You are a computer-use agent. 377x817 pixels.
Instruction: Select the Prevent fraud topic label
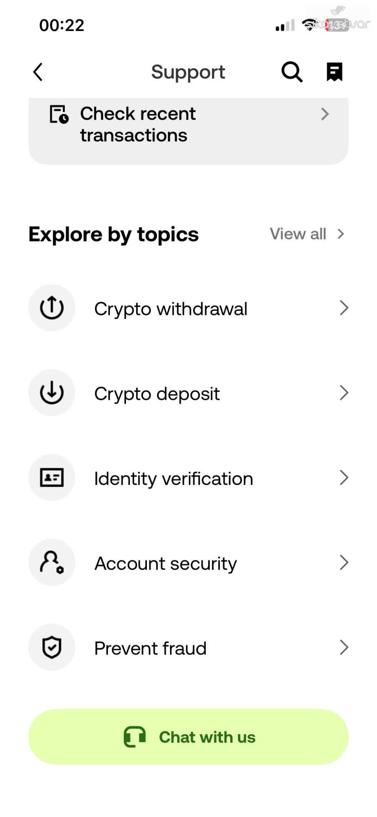151,648
